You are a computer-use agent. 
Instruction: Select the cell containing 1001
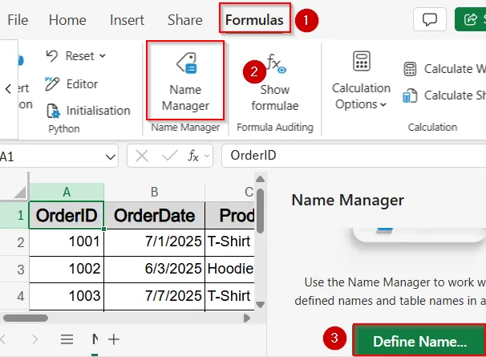67,242
